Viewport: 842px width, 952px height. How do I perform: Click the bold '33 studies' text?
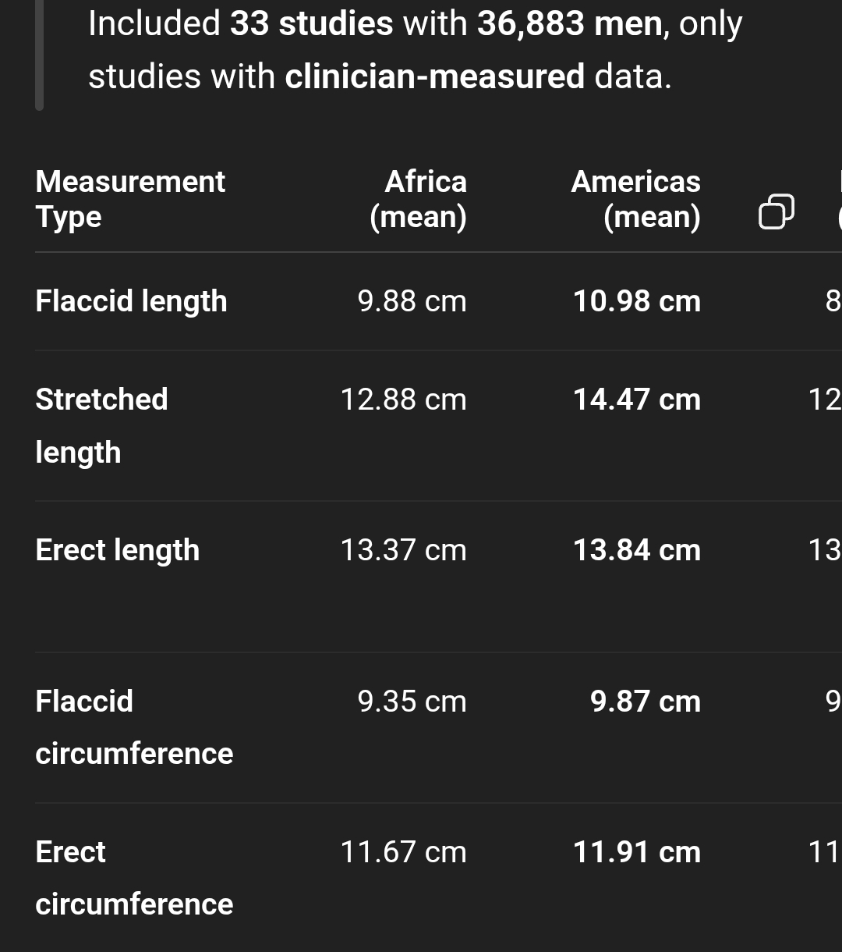[x=311, y=23]
